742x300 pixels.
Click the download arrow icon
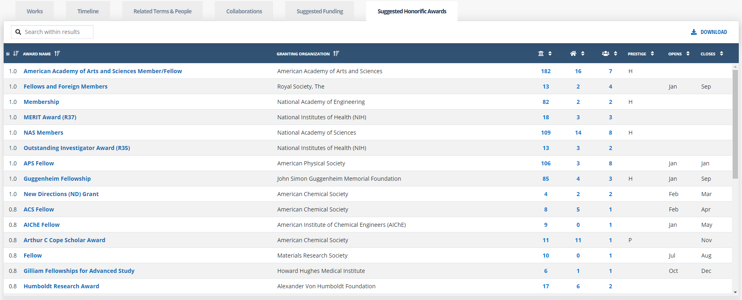tap(694, 32)
